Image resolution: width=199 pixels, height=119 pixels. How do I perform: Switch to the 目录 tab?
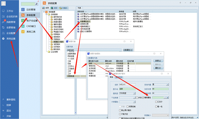click(46, 8)
